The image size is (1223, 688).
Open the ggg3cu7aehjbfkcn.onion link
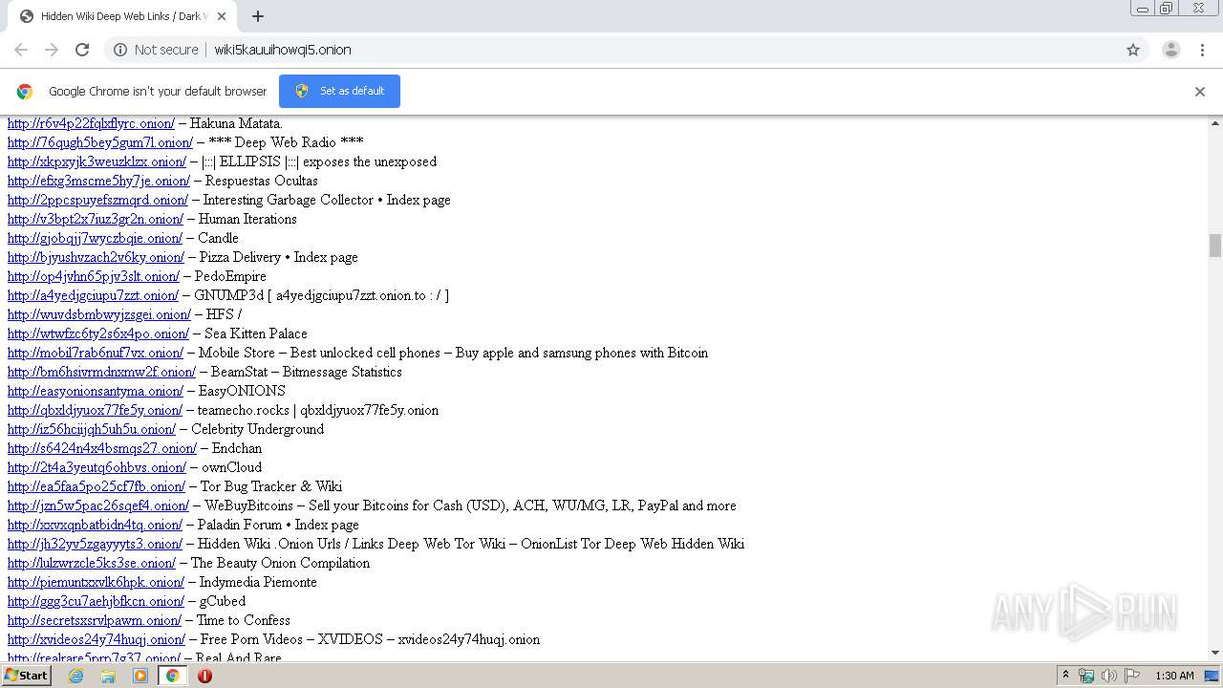tap(96, 601)
